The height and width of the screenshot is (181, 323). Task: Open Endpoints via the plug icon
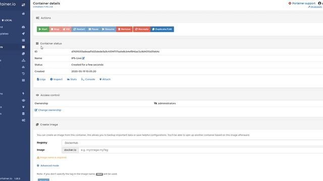(x=23, y=107)
